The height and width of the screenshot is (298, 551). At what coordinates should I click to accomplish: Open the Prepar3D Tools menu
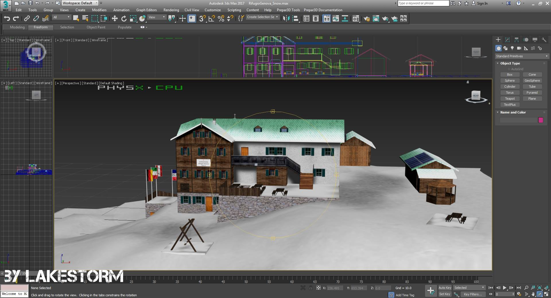[x=288, y=10]
